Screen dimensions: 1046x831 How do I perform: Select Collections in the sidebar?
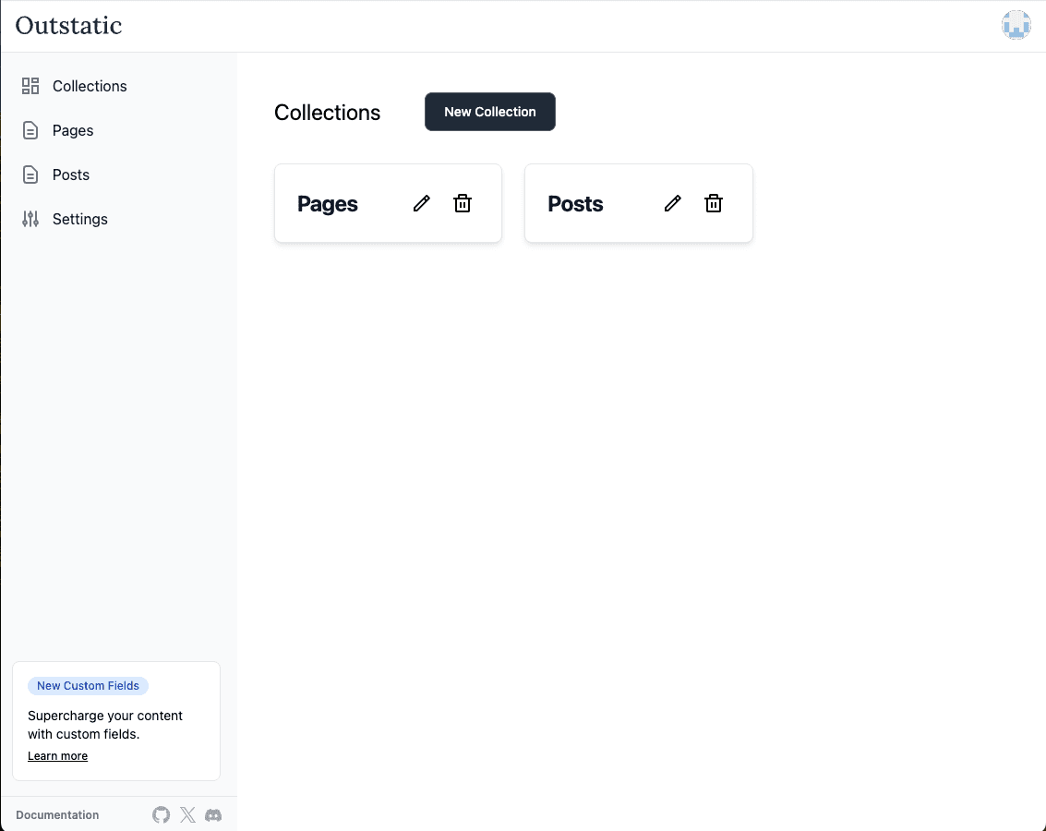click(90, 86)
